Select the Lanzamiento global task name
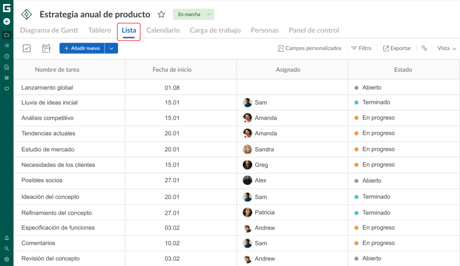The height and width of the screenshot is (266, 460). click(47, 88)
